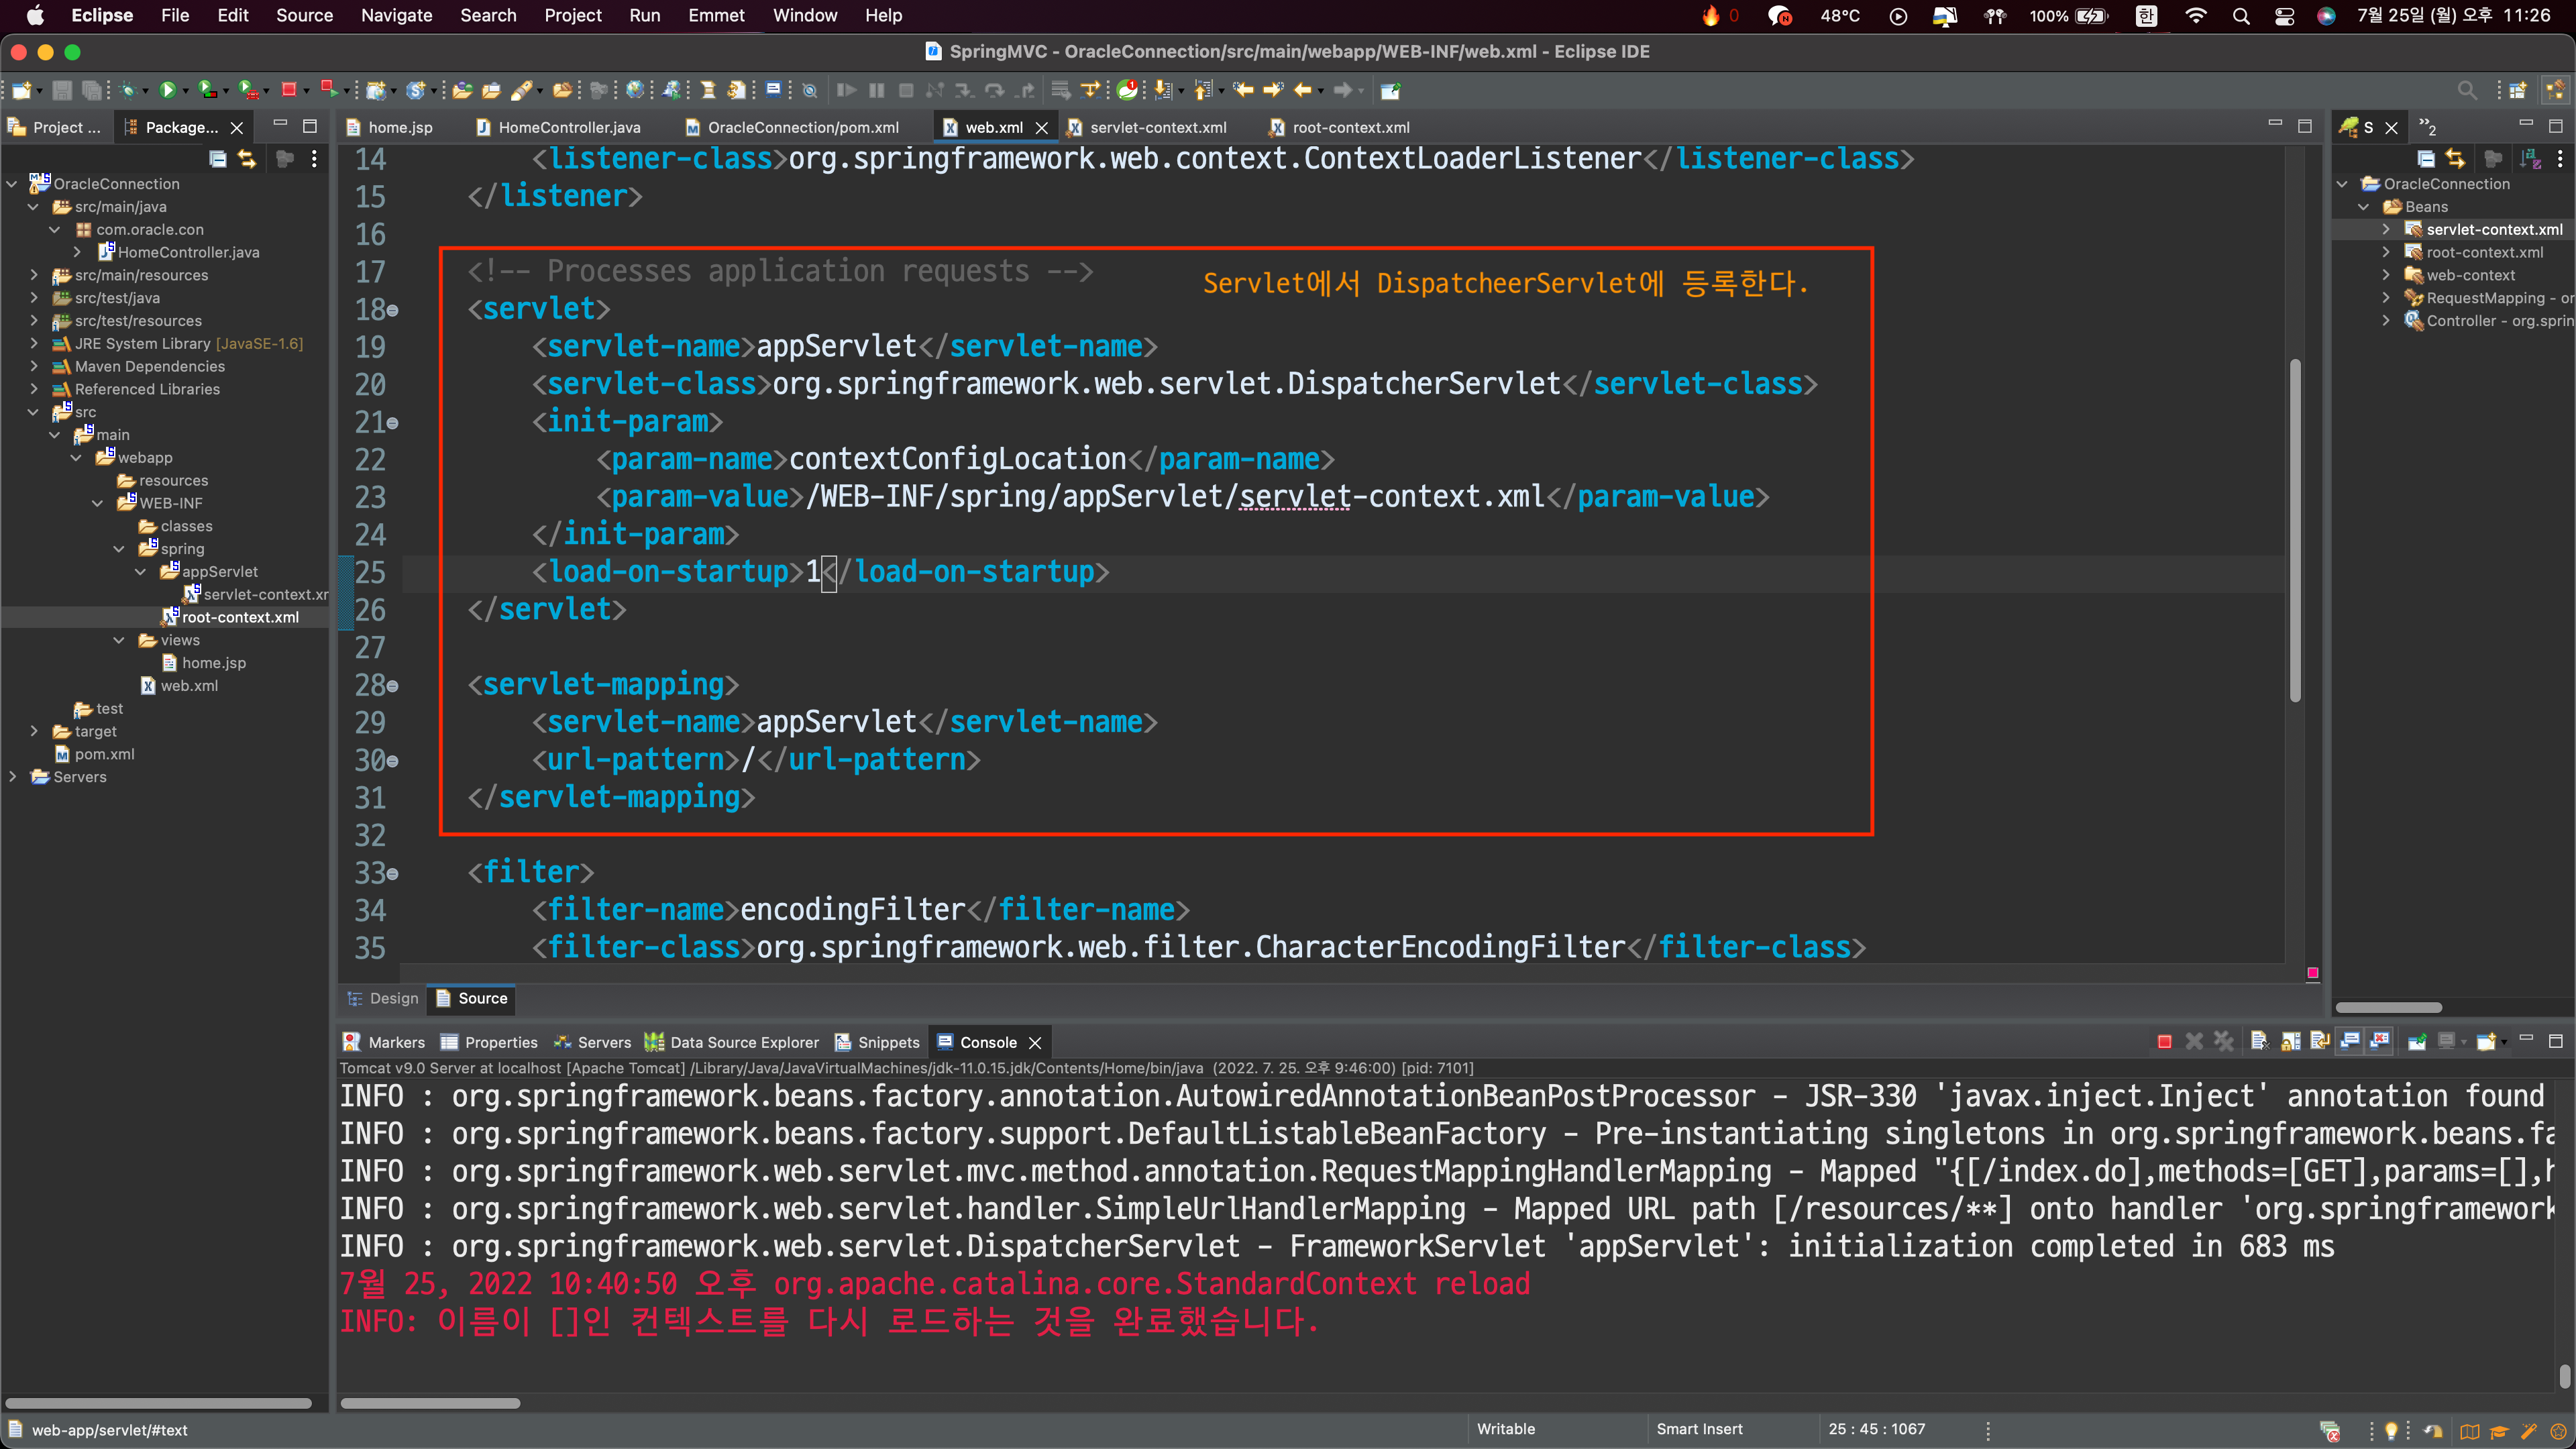Screen dimensions: 2576x1449
Task: Expand servlet-context.xml under Beans in Spring Explorer
Action: (2385, 229)
